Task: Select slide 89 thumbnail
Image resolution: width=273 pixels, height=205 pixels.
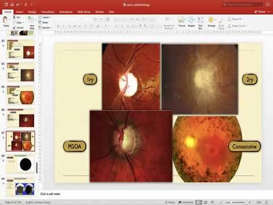Action: coord(21,186)
